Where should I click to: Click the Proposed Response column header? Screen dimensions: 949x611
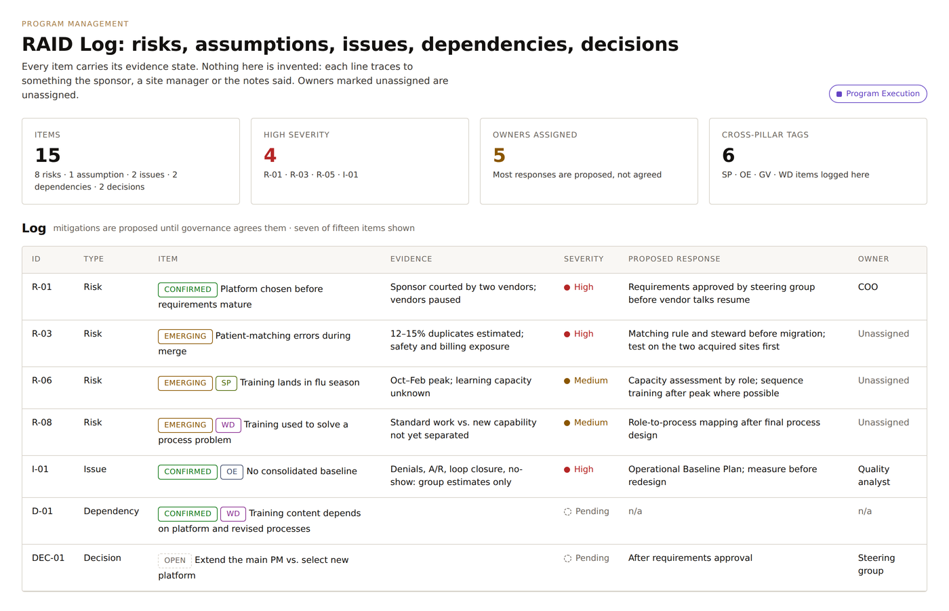(x=674, y=259)
